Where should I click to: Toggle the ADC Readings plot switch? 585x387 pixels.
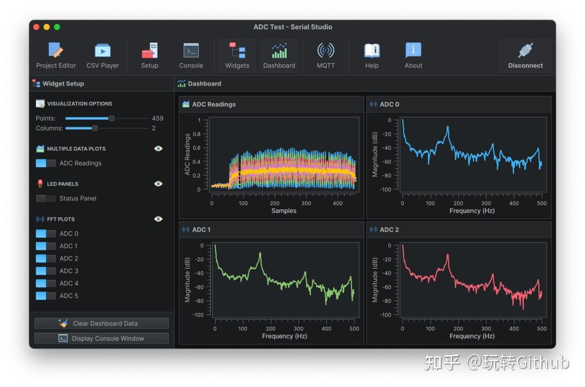(x=46, y=163)
